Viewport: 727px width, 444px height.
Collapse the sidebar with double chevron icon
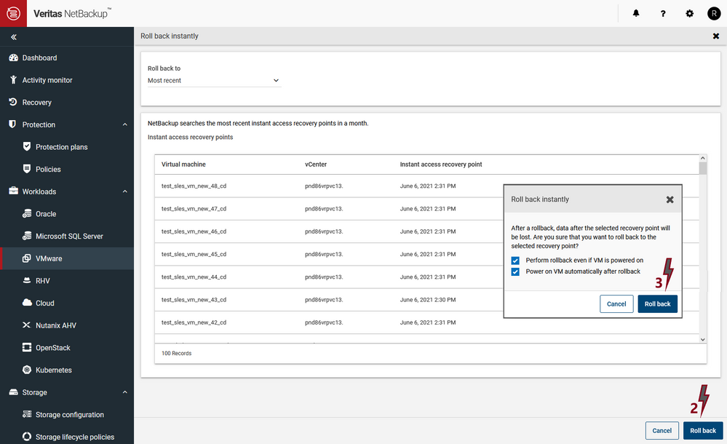[x=13, y=36]
